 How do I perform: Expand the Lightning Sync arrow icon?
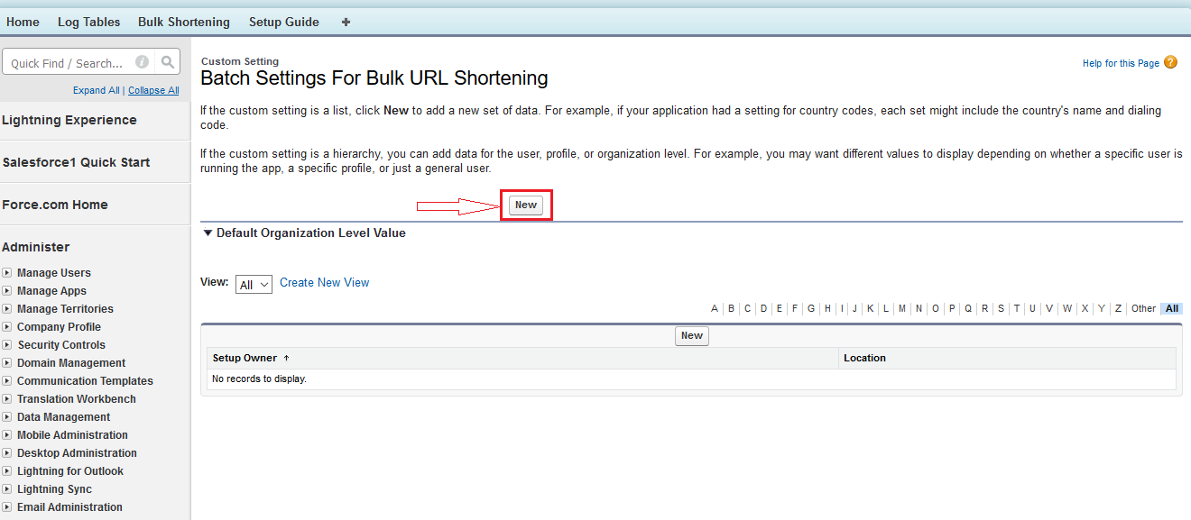[7, 489]
